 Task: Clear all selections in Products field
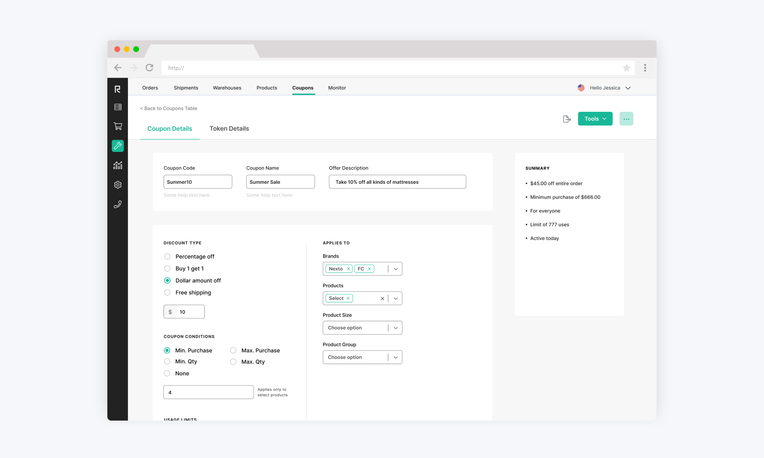382,298
